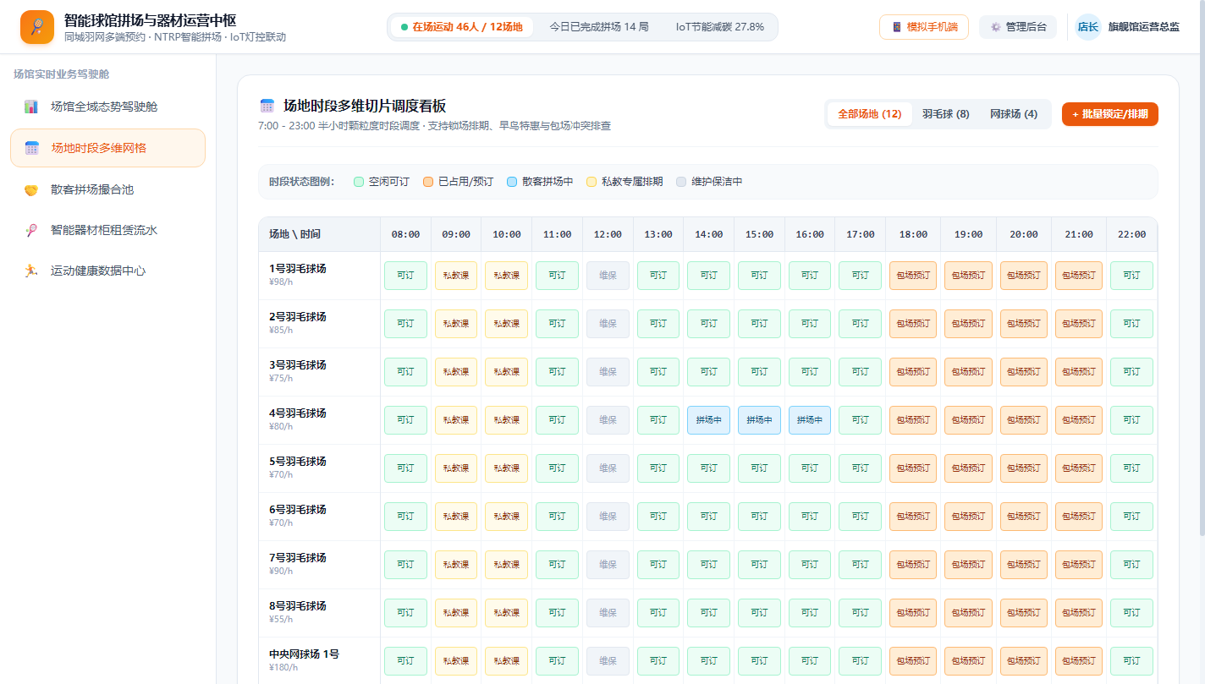This screenshot has width=1205, height=684.
Task: Open 散客拼场撮合池 via its handshake icon
Action: 31,189
